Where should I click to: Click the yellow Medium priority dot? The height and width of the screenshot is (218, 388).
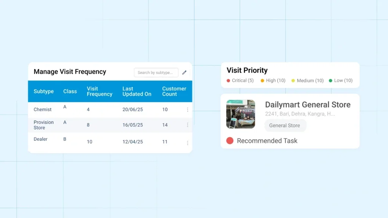(292, 81)
